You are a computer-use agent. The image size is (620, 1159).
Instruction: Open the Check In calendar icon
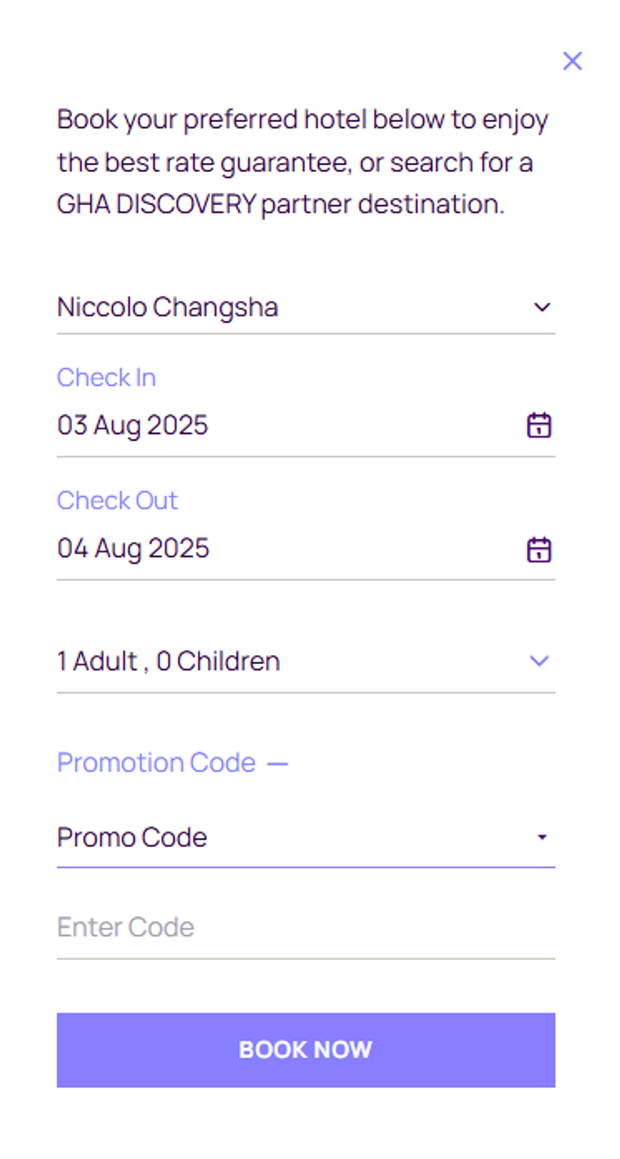click(539, 425)
